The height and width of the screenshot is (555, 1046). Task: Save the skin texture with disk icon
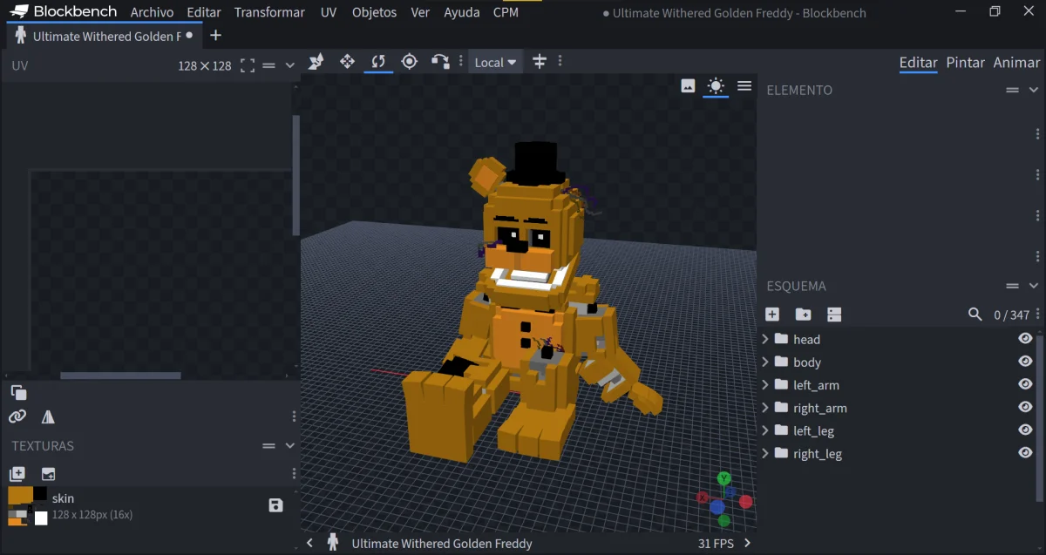[276, 505]
